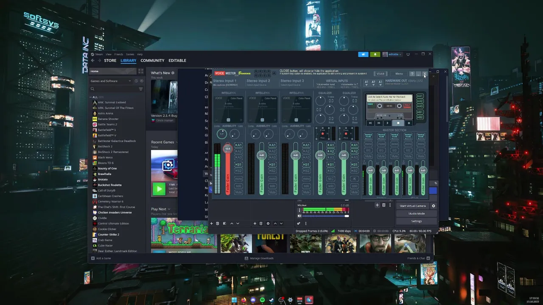Switch to COMMUNITY tab in Steam

click(152, 61)
